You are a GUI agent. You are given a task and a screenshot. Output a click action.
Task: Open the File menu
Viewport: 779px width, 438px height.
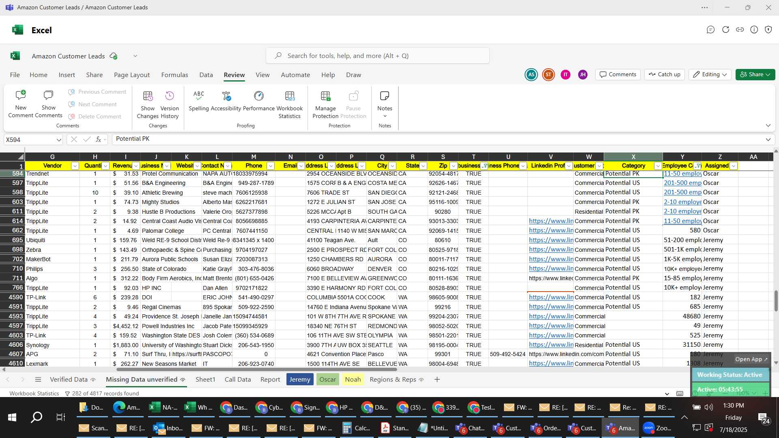point(15,75)
